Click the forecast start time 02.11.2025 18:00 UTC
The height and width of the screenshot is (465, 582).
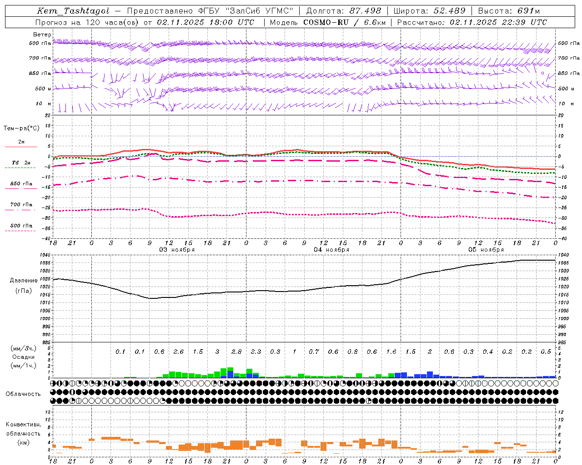(206, 22)
